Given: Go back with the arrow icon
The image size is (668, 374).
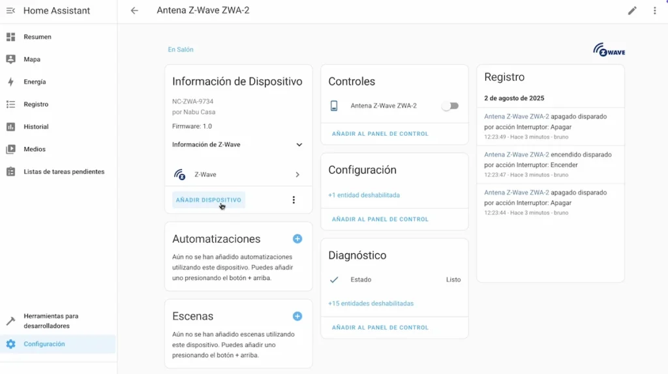Looking at the screenshot, I should coord(134,10).
